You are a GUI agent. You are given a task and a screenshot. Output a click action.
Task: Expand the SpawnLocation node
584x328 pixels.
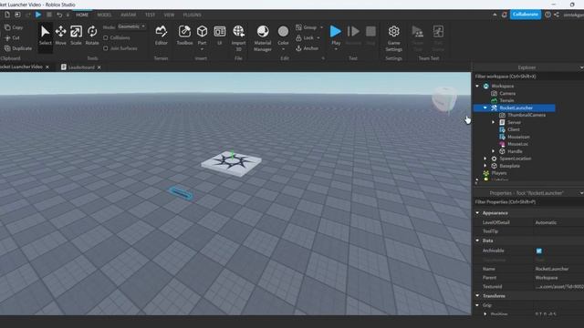click(x=485, y=159)
